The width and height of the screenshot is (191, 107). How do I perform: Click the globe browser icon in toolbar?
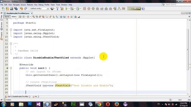click(x=52, y=9)
